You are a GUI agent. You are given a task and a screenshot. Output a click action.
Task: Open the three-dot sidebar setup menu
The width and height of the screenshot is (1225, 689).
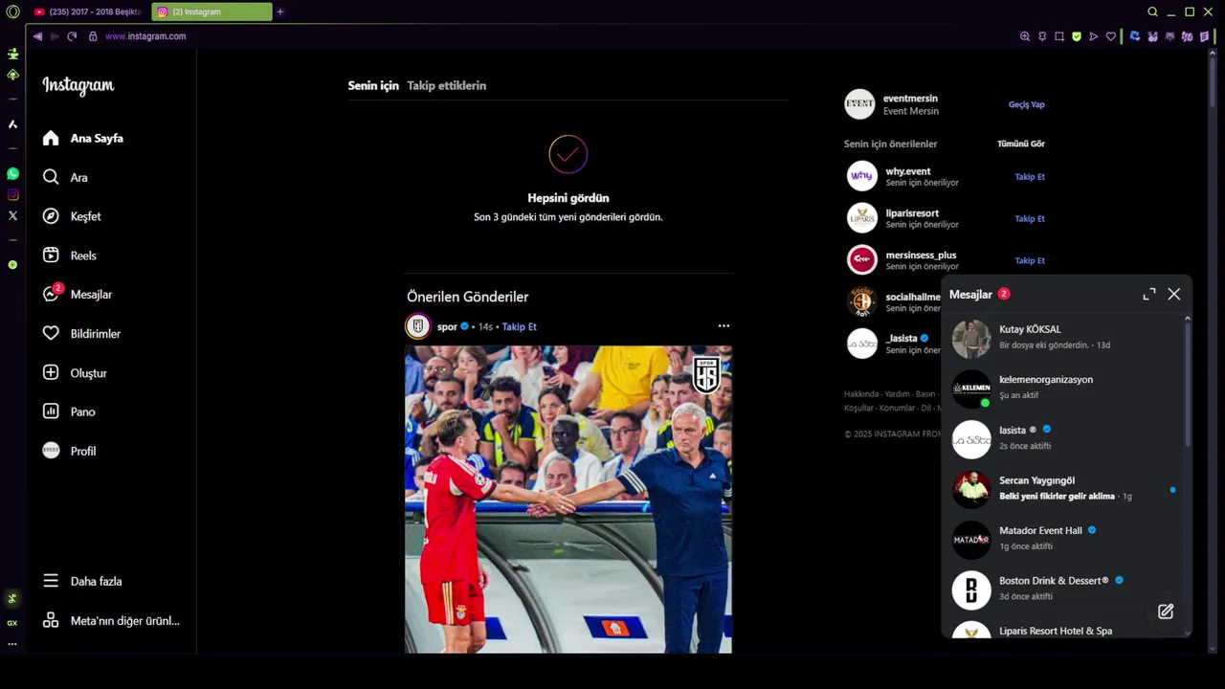coord(12,644)
